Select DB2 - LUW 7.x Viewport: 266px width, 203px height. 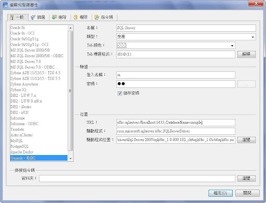click(39, 95)
